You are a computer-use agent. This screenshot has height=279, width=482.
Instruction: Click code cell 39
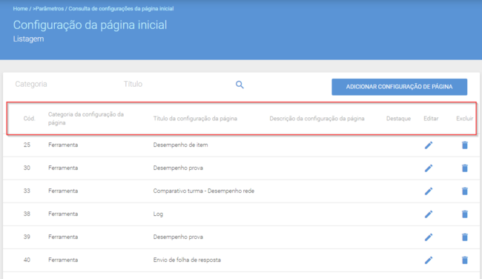click(x=27, y=237)
